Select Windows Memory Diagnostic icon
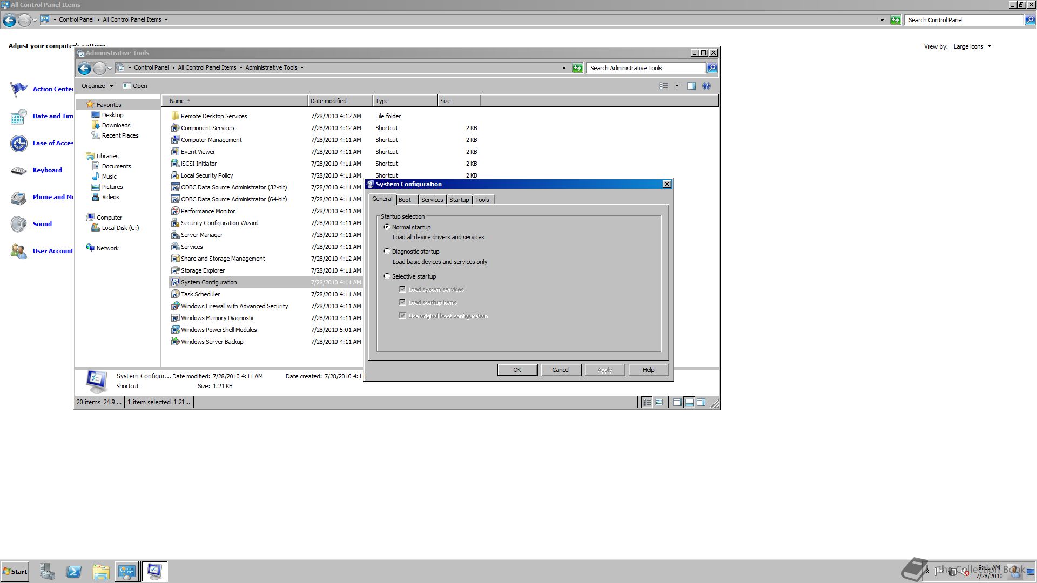 [175, 318]
